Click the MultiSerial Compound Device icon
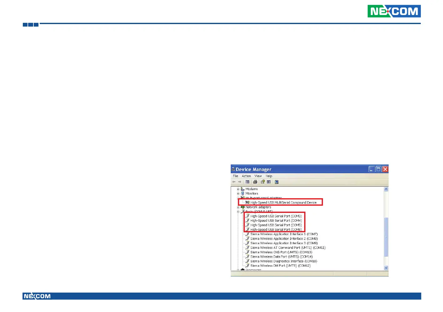 (x=247, y=203)
